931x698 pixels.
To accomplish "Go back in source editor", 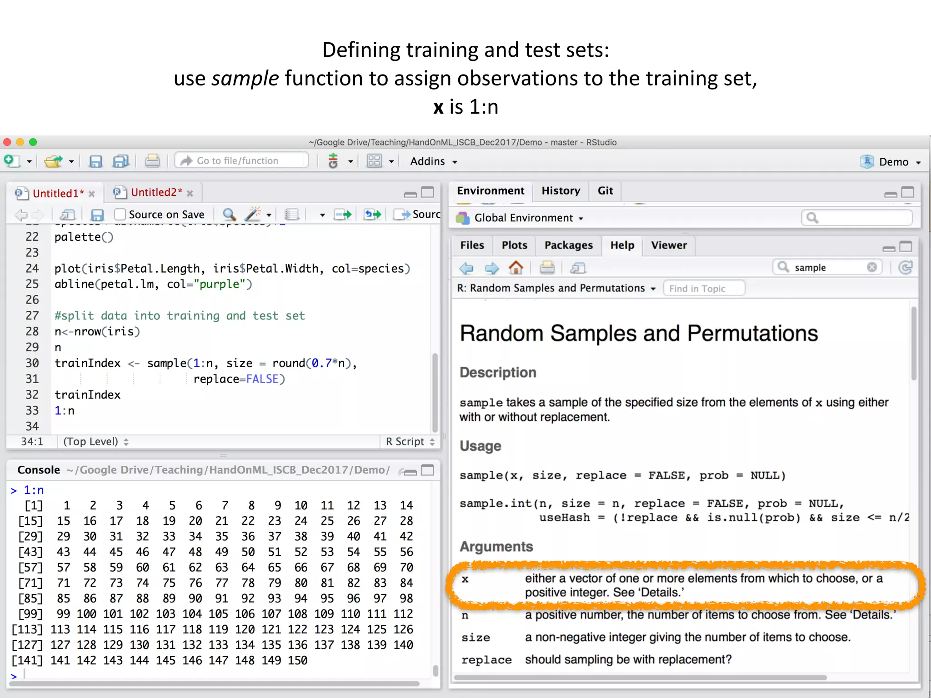I will point(21,214).
